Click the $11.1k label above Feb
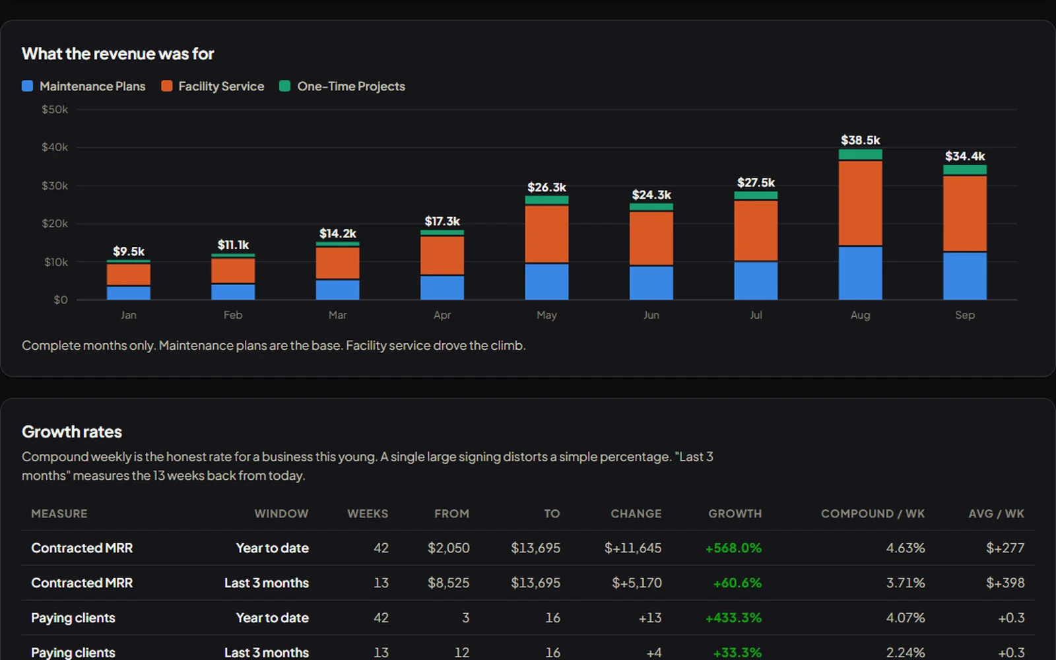Screen dimensions: 1056x660 pos(233,245)
